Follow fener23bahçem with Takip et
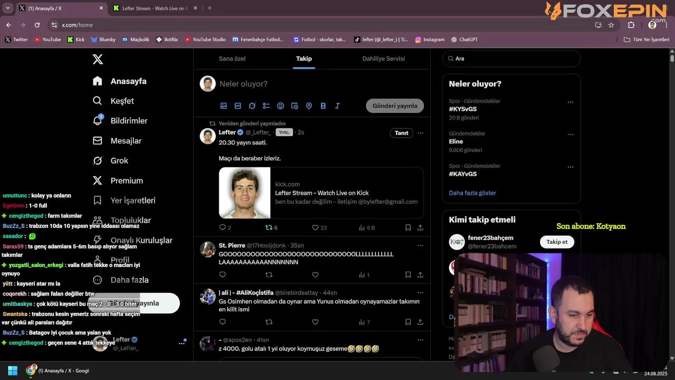Viewport: 675px width, 380px height. click(557, 242)
